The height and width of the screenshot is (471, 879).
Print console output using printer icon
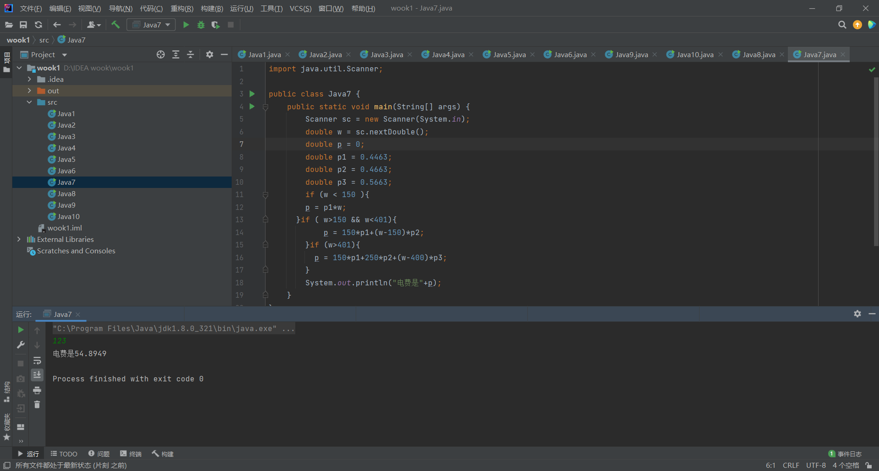click(37, 390)
